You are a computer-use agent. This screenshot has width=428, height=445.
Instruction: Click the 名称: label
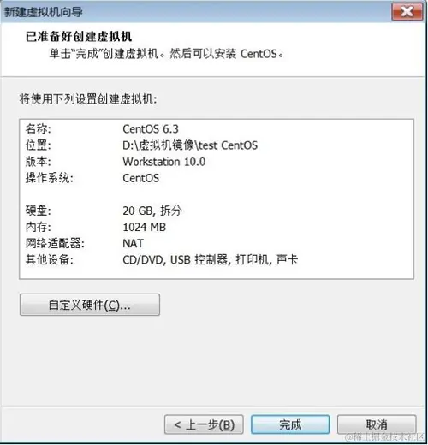[x=39, y=129]
